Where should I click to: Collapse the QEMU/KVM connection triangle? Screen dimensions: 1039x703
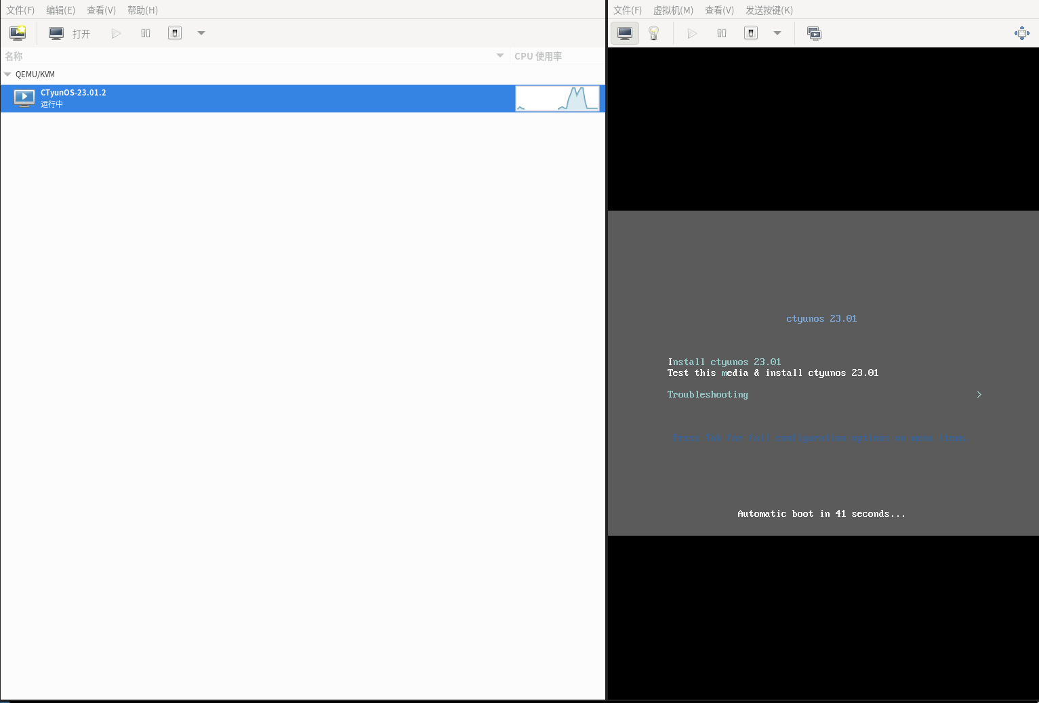pos(7,74)
